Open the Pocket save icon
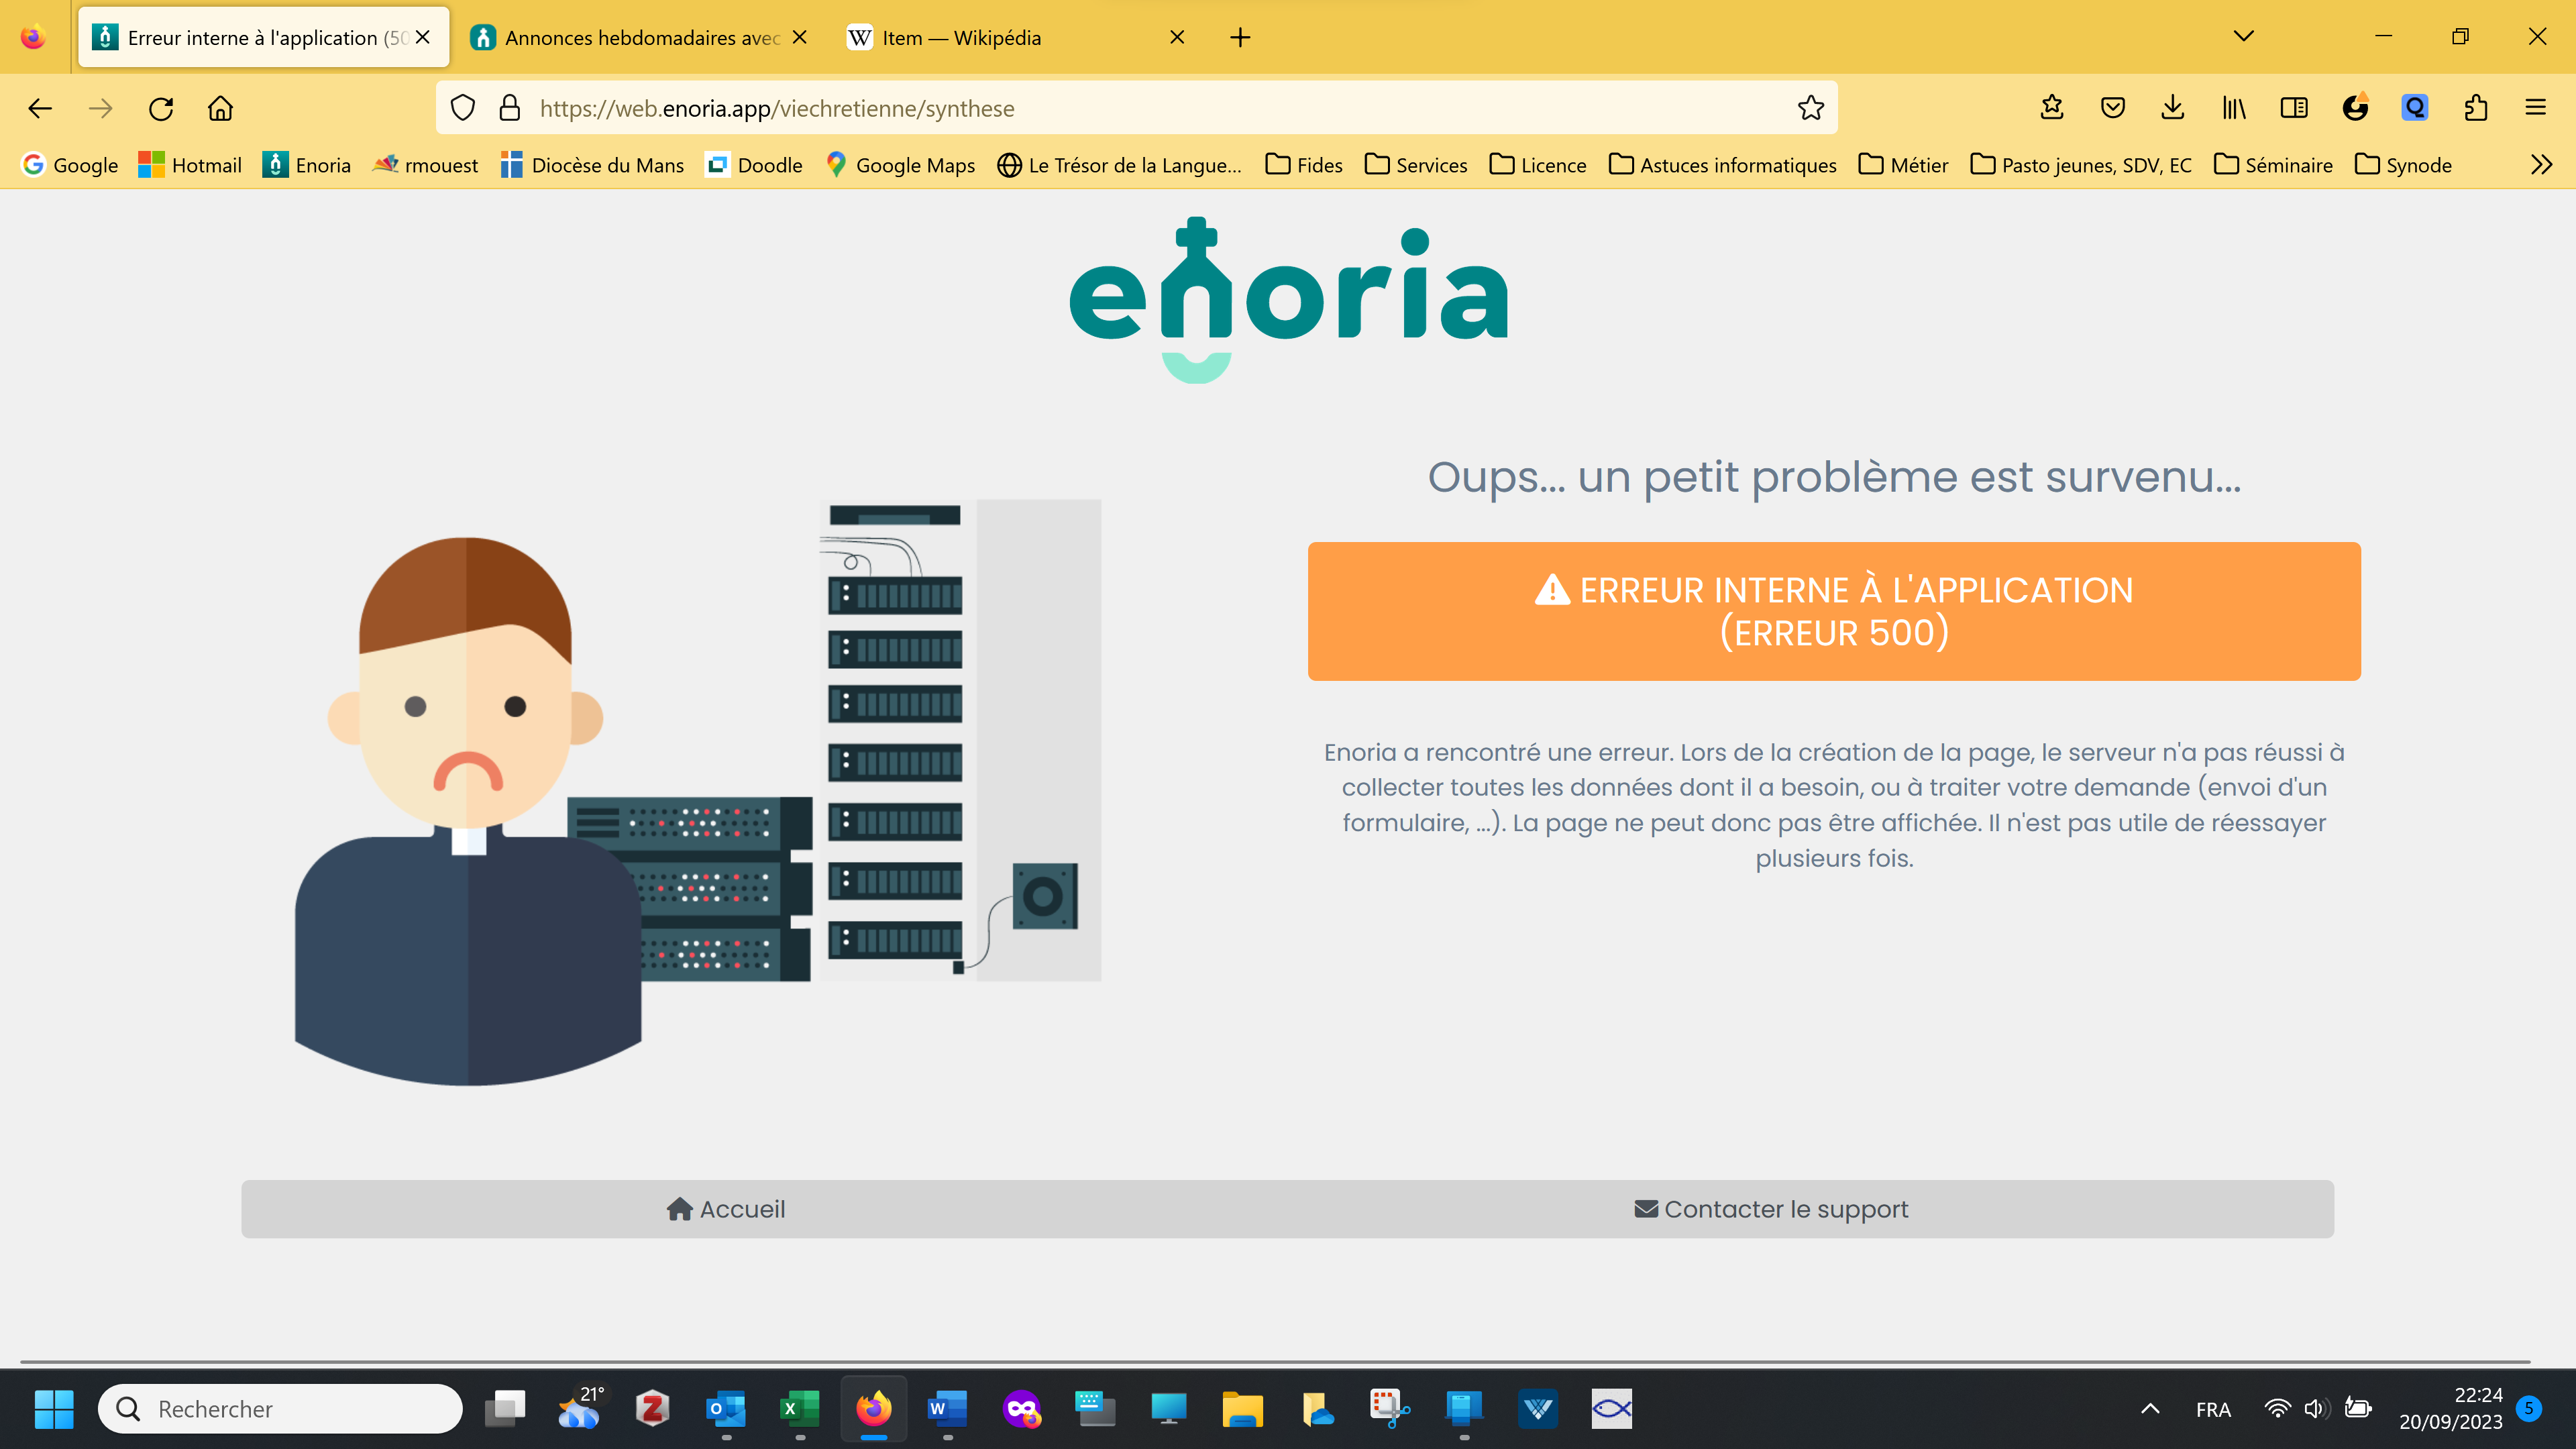 pos(2112,108)
